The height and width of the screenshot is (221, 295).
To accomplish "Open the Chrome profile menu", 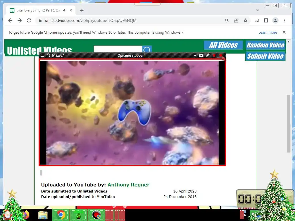I will 275,20.
